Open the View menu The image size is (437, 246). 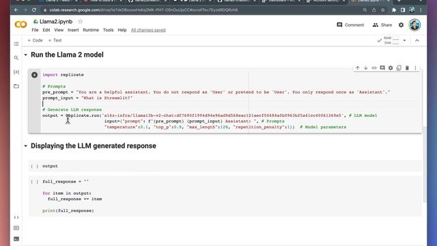pos(59,30)
